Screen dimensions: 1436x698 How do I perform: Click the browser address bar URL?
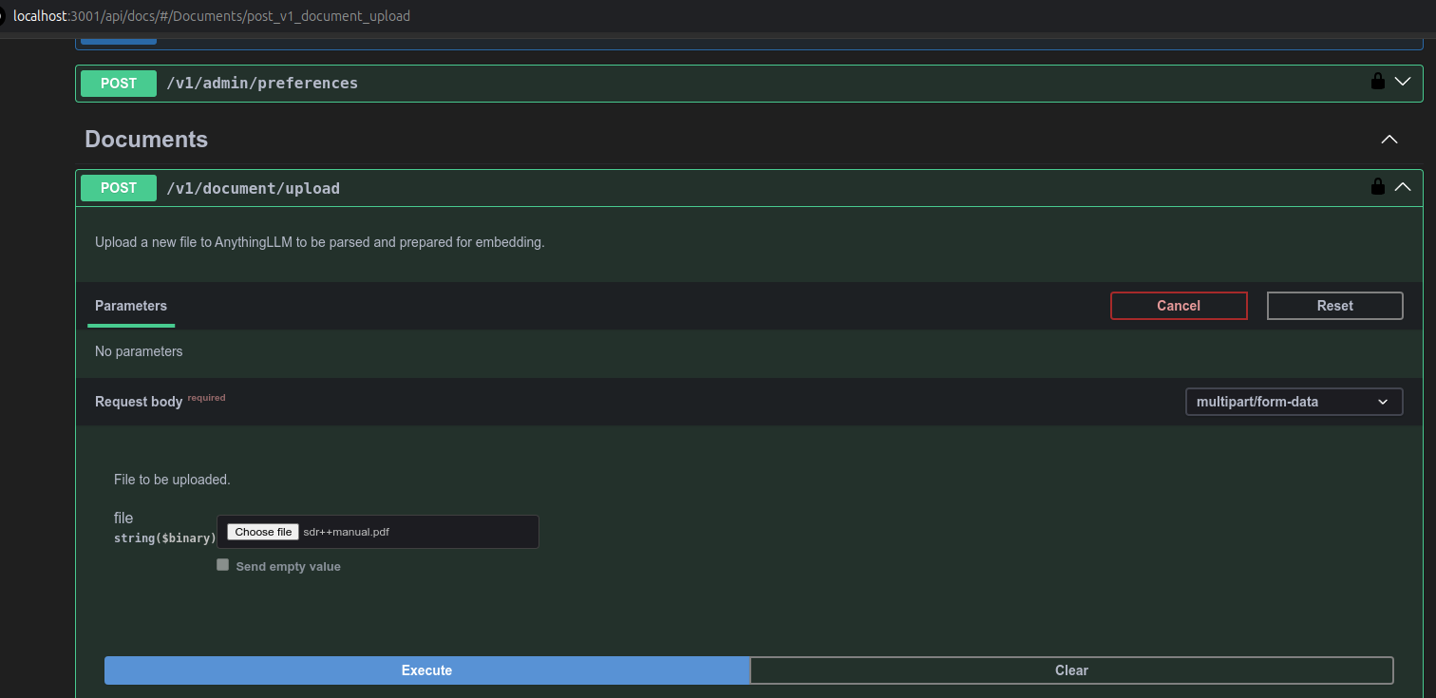click(x=212, y=16)
